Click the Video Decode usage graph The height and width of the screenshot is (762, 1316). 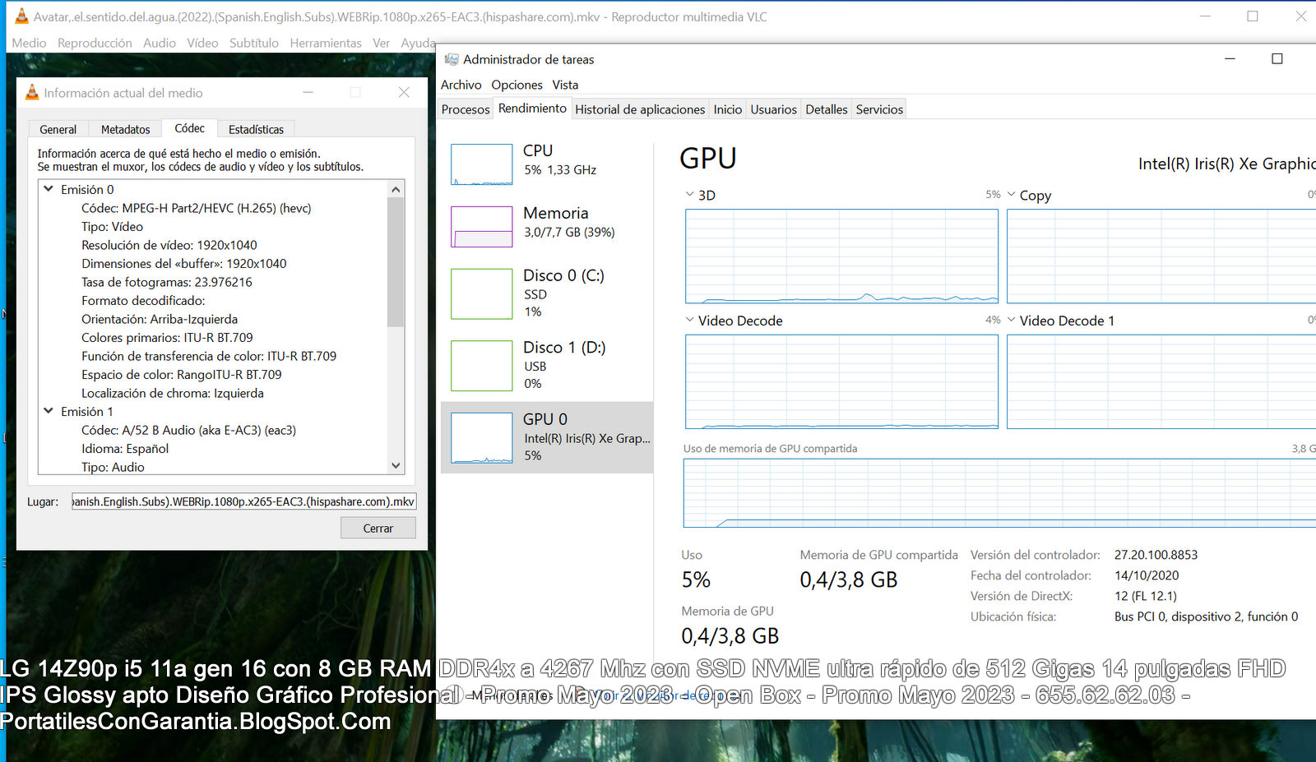[x=841, y=381]
